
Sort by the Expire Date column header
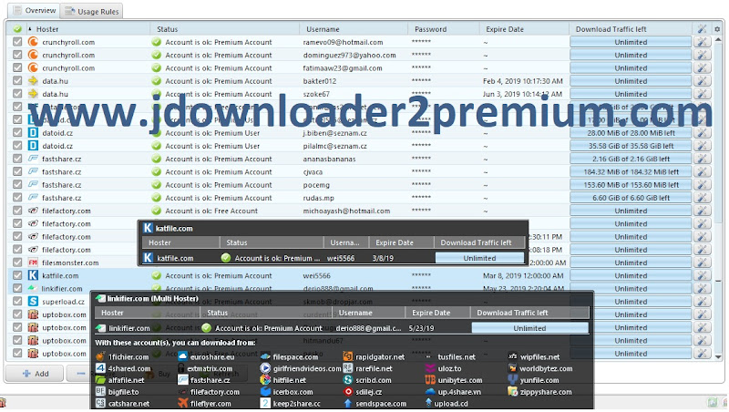(x=525, y=29)
